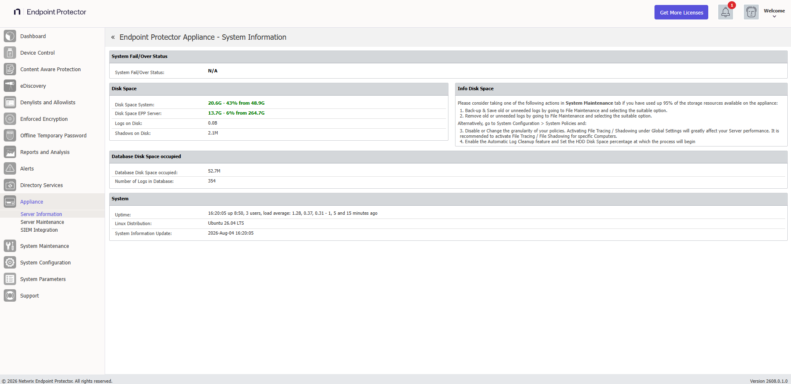Click the eDiscovery telescope icon
The width and height of the screenshot is (791, 384).
10,86
